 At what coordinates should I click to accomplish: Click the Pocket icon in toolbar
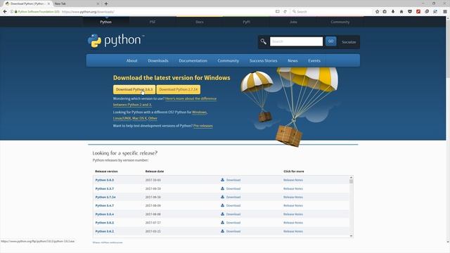[410, 11]
